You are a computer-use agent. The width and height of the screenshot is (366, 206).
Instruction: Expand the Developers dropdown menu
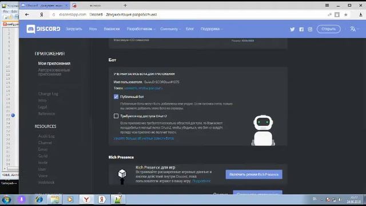(141, 29)
